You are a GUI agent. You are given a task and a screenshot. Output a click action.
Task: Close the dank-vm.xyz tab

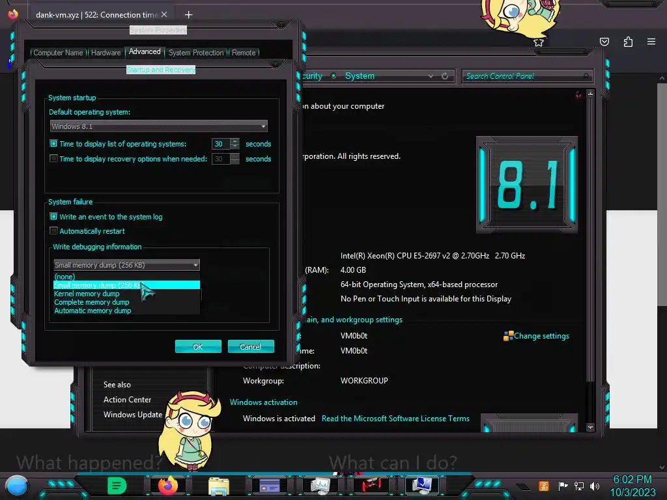164,14
